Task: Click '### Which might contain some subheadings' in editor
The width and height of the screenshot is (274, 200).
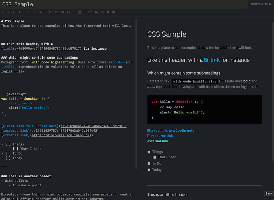Action: 40,58
